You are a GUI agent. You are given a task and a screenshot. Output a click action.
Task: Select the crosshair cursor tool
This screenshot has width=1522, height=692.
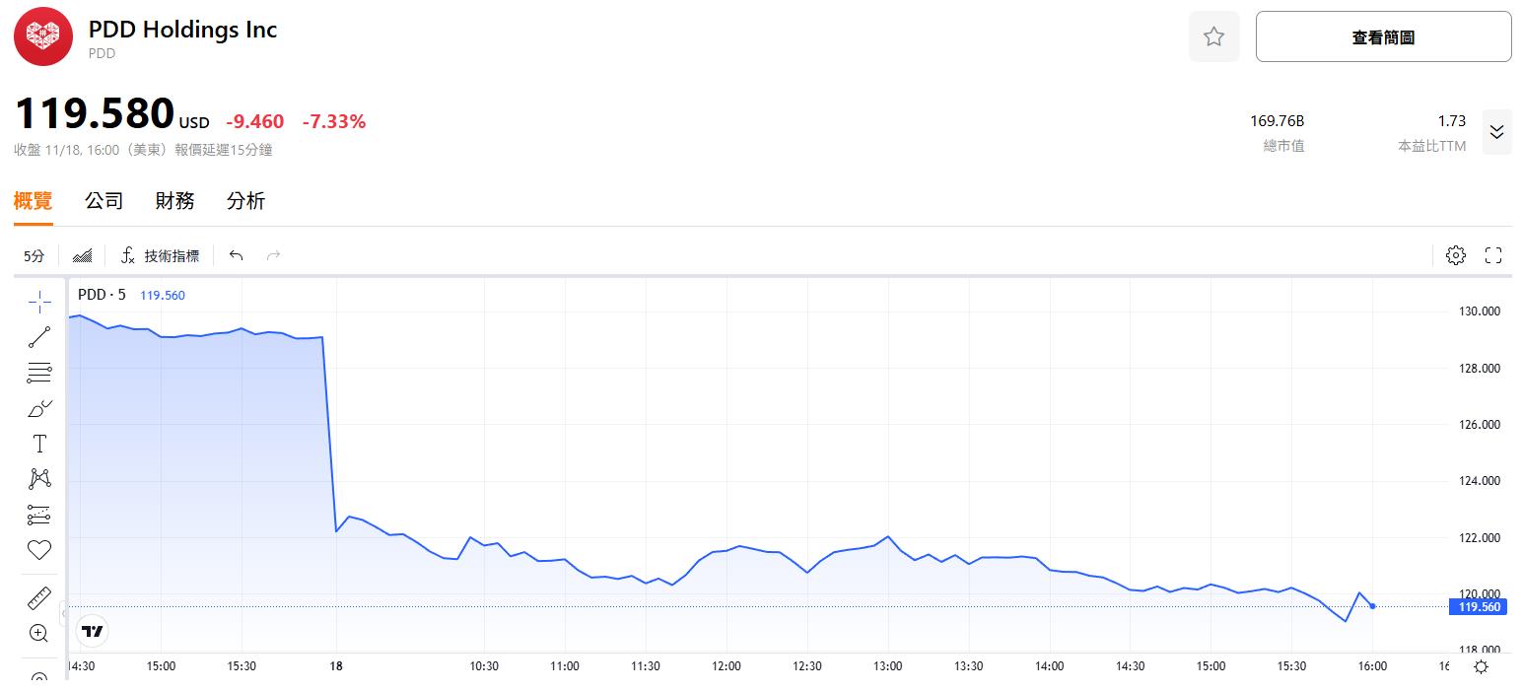click(39, 302)
